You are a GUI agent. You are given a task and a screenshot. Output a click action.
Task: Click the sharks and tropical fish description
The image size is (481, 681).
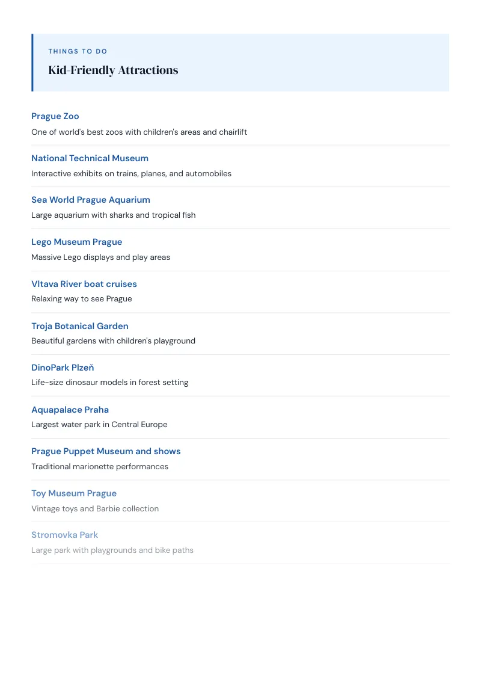tap(113, 215)
